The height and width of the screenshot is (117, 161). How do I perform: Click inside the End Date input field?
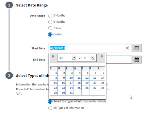(119, 59)
